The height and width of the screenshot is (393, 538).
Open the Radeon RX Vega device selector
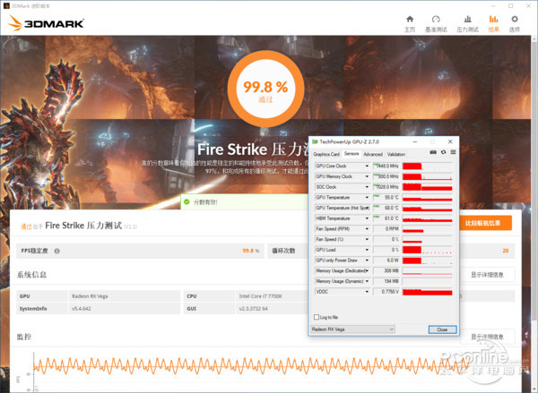[352, 329]
